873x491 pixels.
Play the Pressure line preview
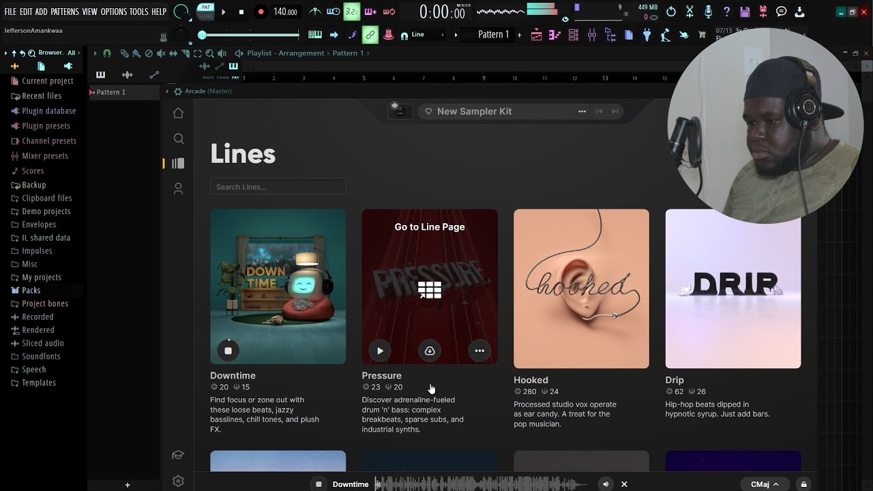(x=380, y=351)
